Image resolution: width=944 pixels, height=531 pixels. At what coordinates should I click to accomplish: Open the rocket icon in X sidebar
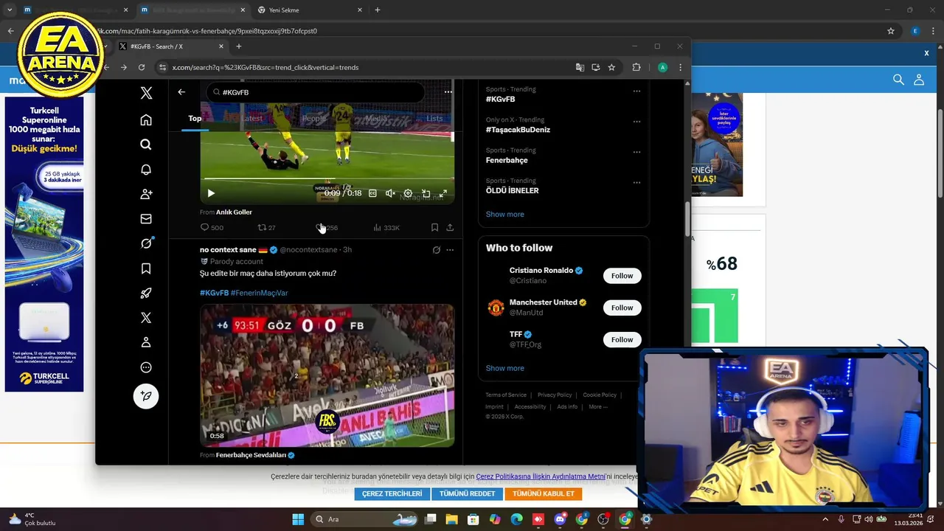(146, 293)
